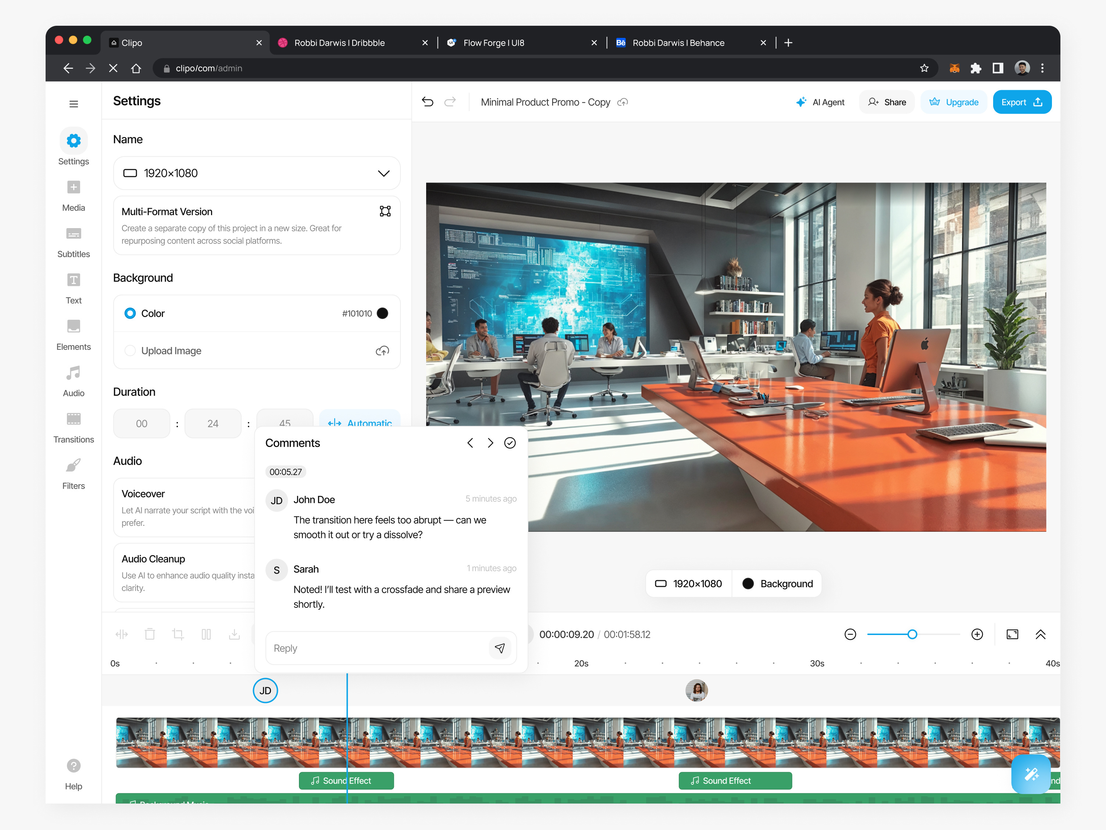
Task: Click the next comment chevron in Comments popup
Action: point(490,443)
